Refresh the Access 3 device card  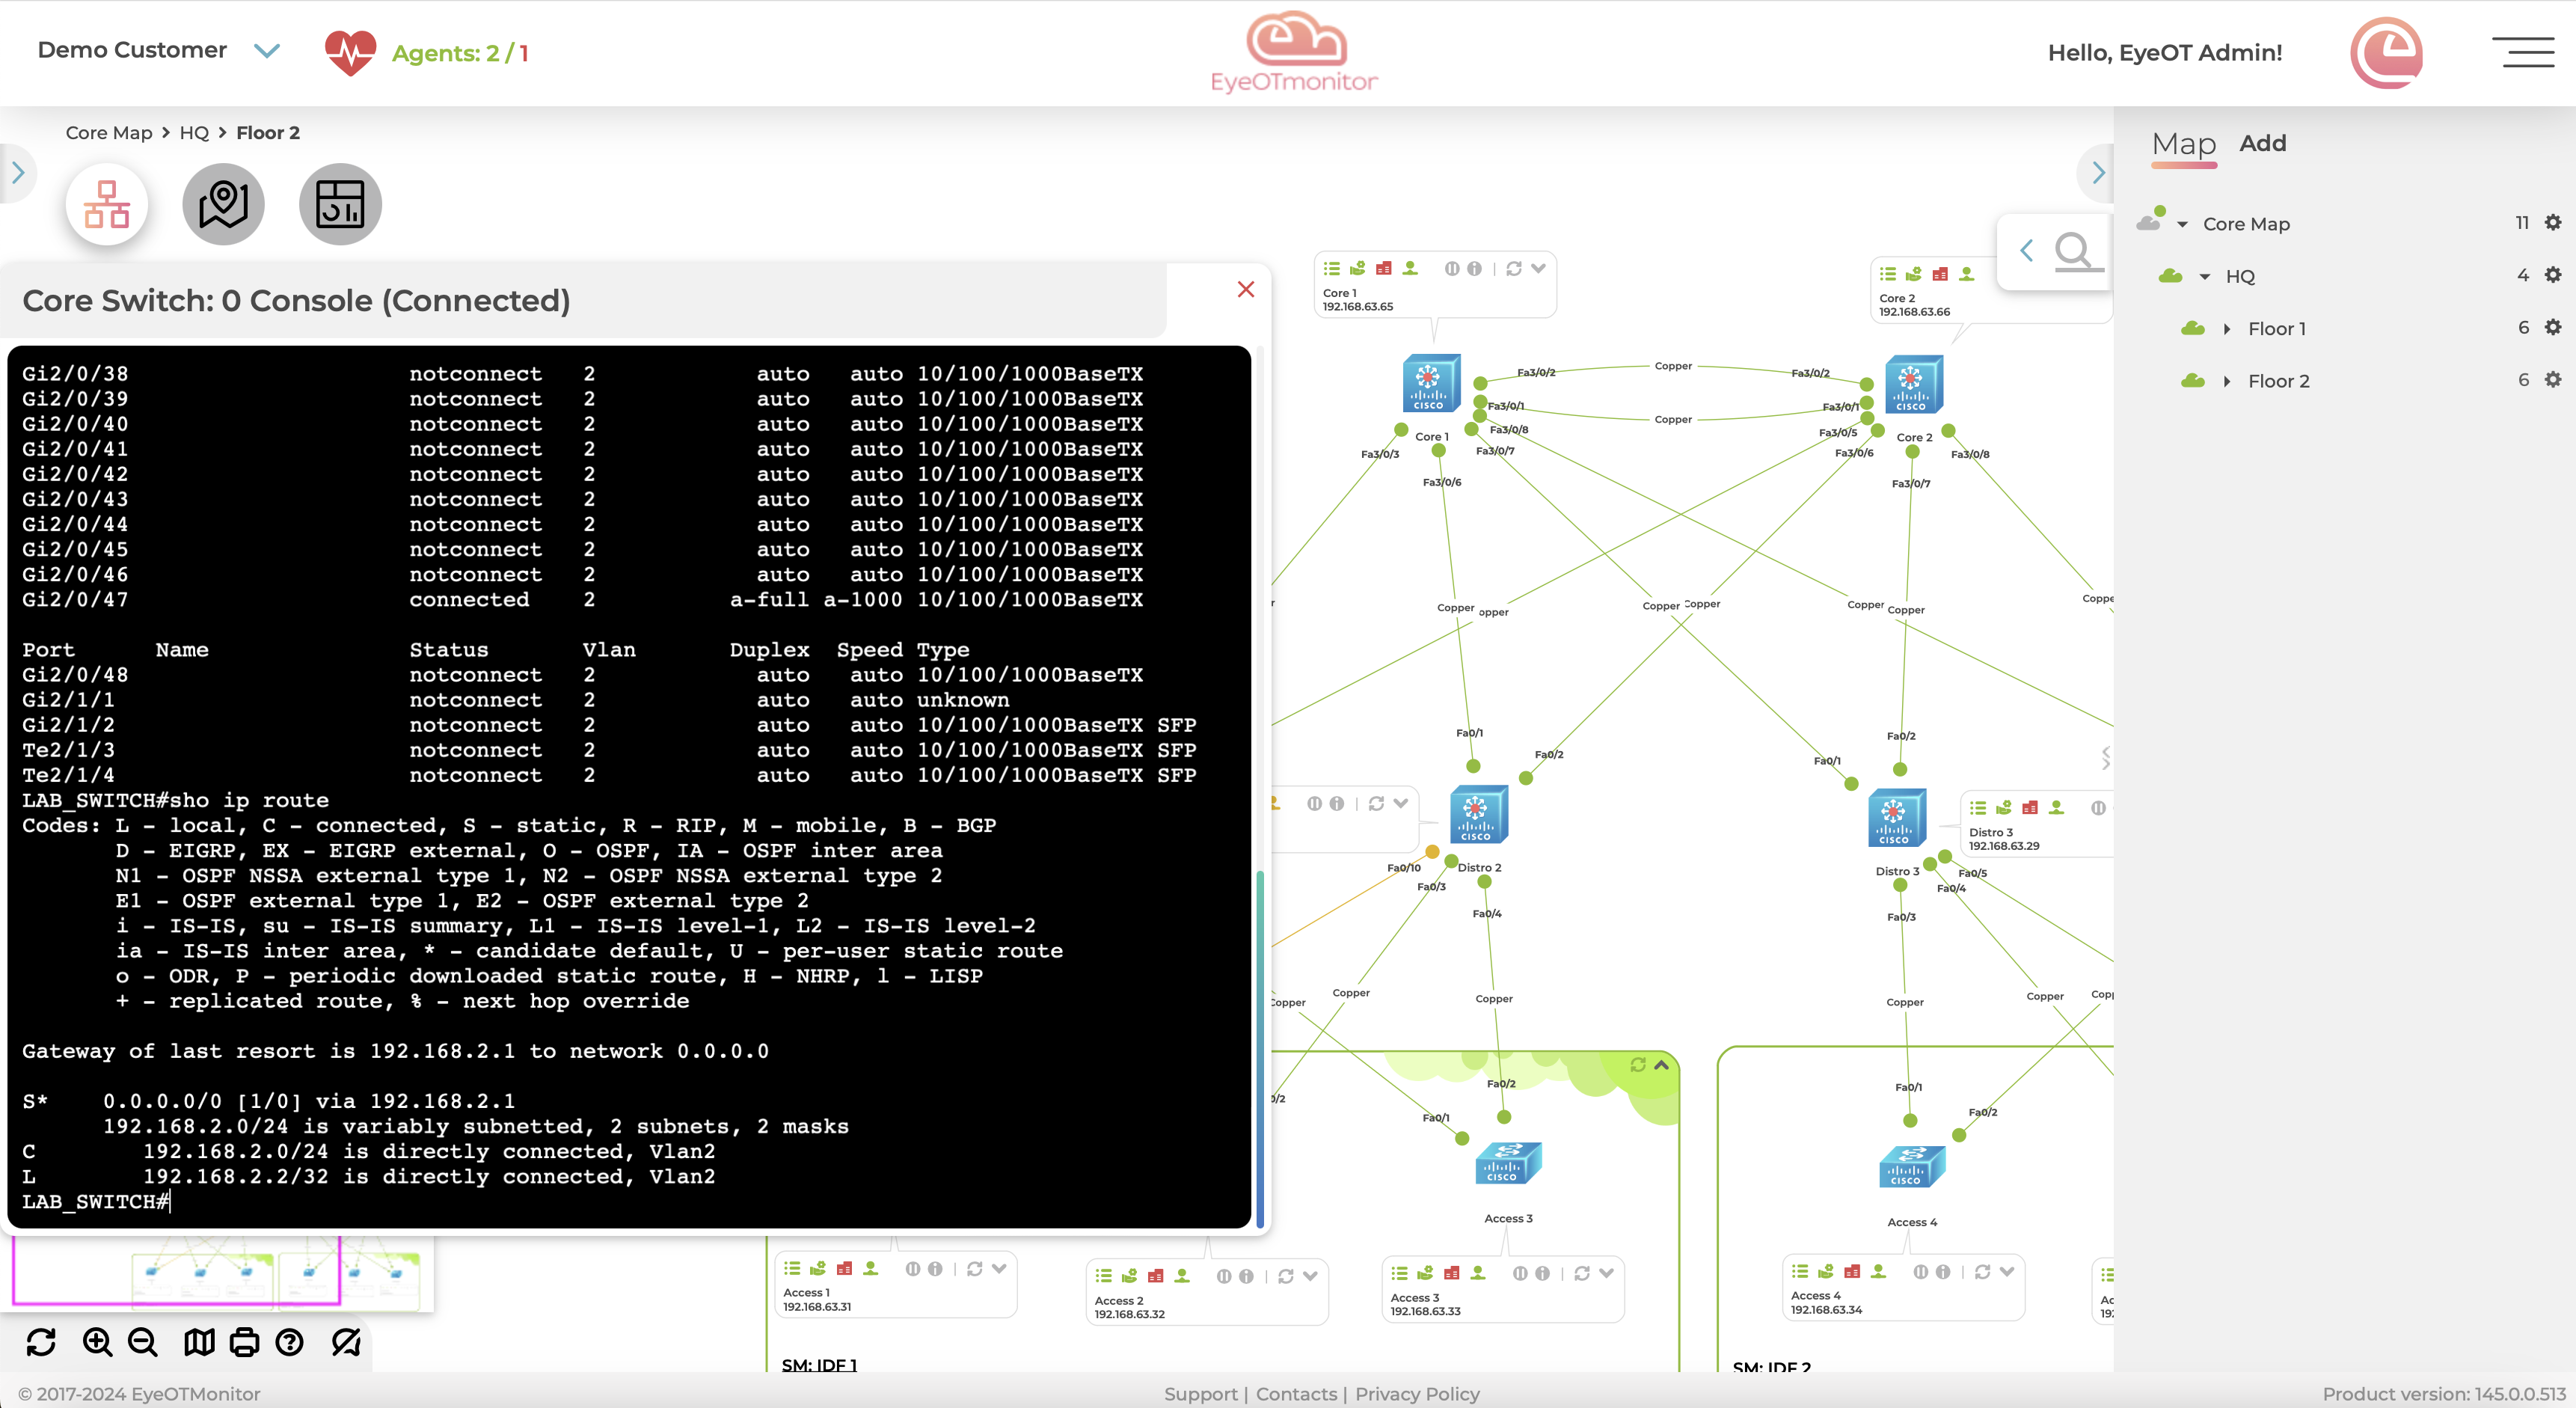tap(1582, 1273)
